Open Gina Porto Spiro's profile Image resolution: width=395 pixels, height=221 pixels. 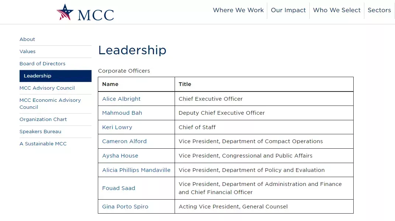[x=125, y=207]
